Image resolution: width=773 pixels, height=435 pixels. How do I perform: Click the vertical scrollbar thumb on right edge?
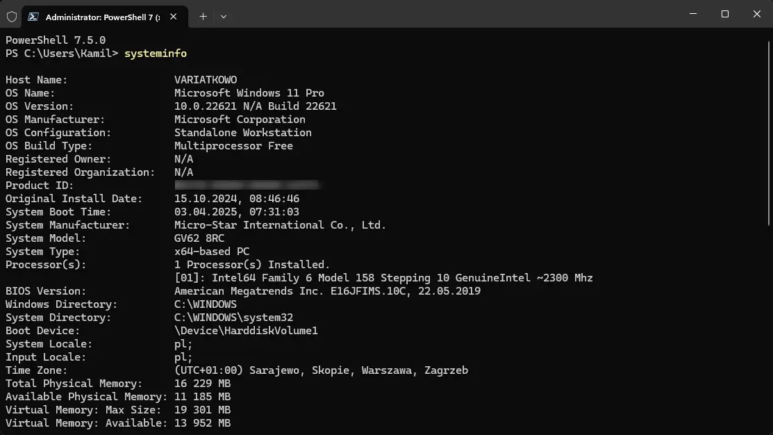(770, 133)
